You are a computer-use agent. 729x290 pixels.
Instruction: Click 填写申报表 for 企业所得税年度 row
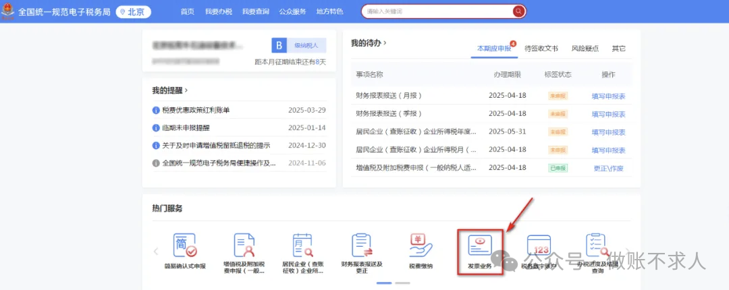(x=609, y=132)
